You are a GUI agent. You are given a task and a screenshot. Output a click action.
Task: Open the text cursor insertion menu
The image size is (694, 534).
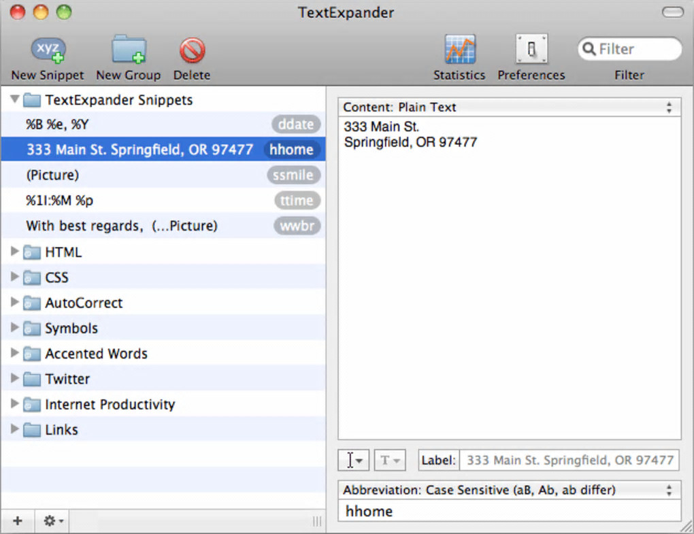coord(353,461)
